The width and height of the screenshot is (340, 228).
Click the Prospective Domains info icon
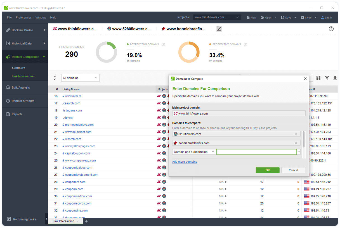tap(245, 44)
